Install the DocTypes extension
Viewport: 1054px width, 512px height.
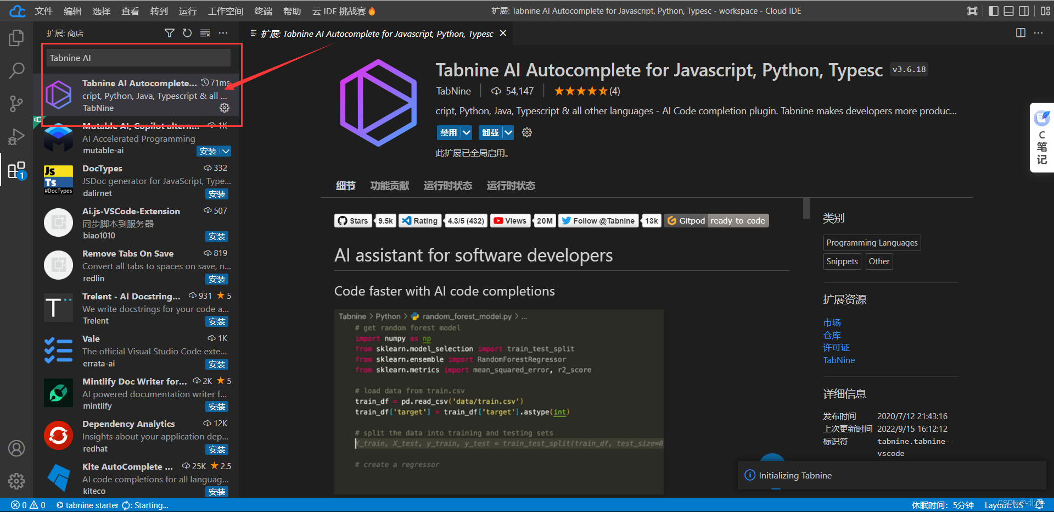tap(217, 194)
